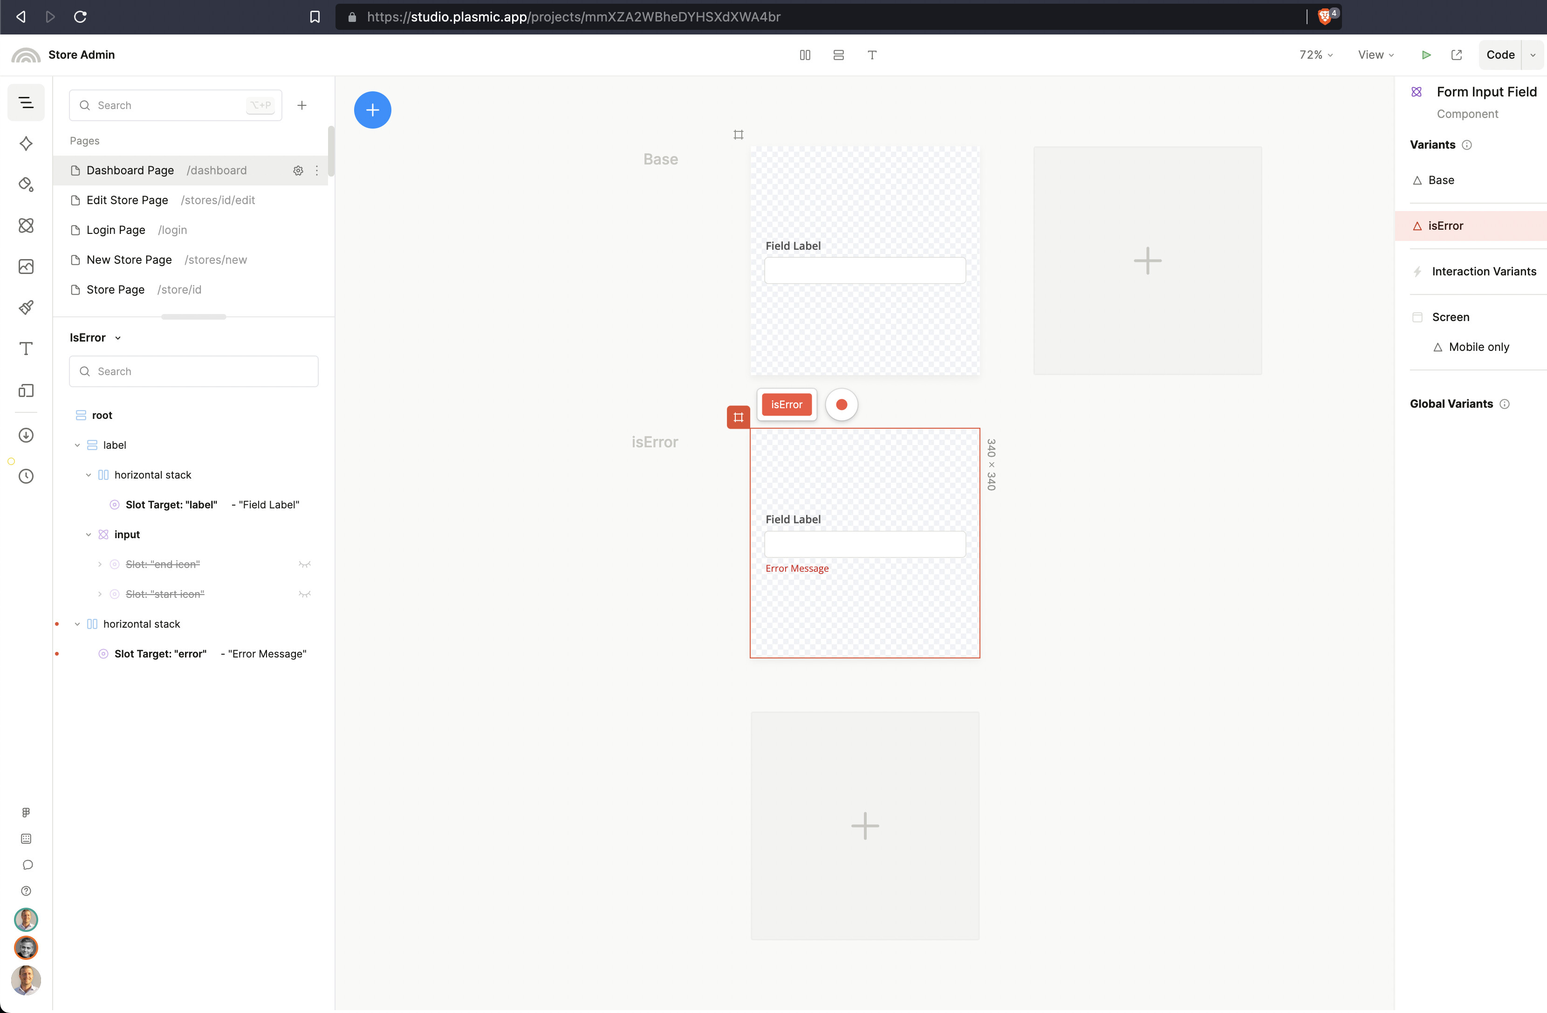Open version history clock icon

[26, 476]
